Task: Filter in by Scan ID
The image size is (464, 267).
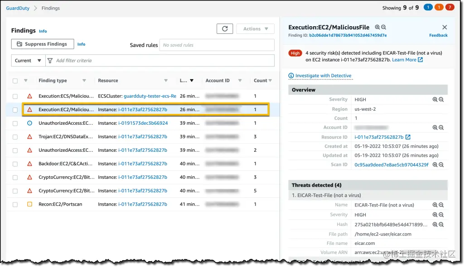Action: click(435, 164)
